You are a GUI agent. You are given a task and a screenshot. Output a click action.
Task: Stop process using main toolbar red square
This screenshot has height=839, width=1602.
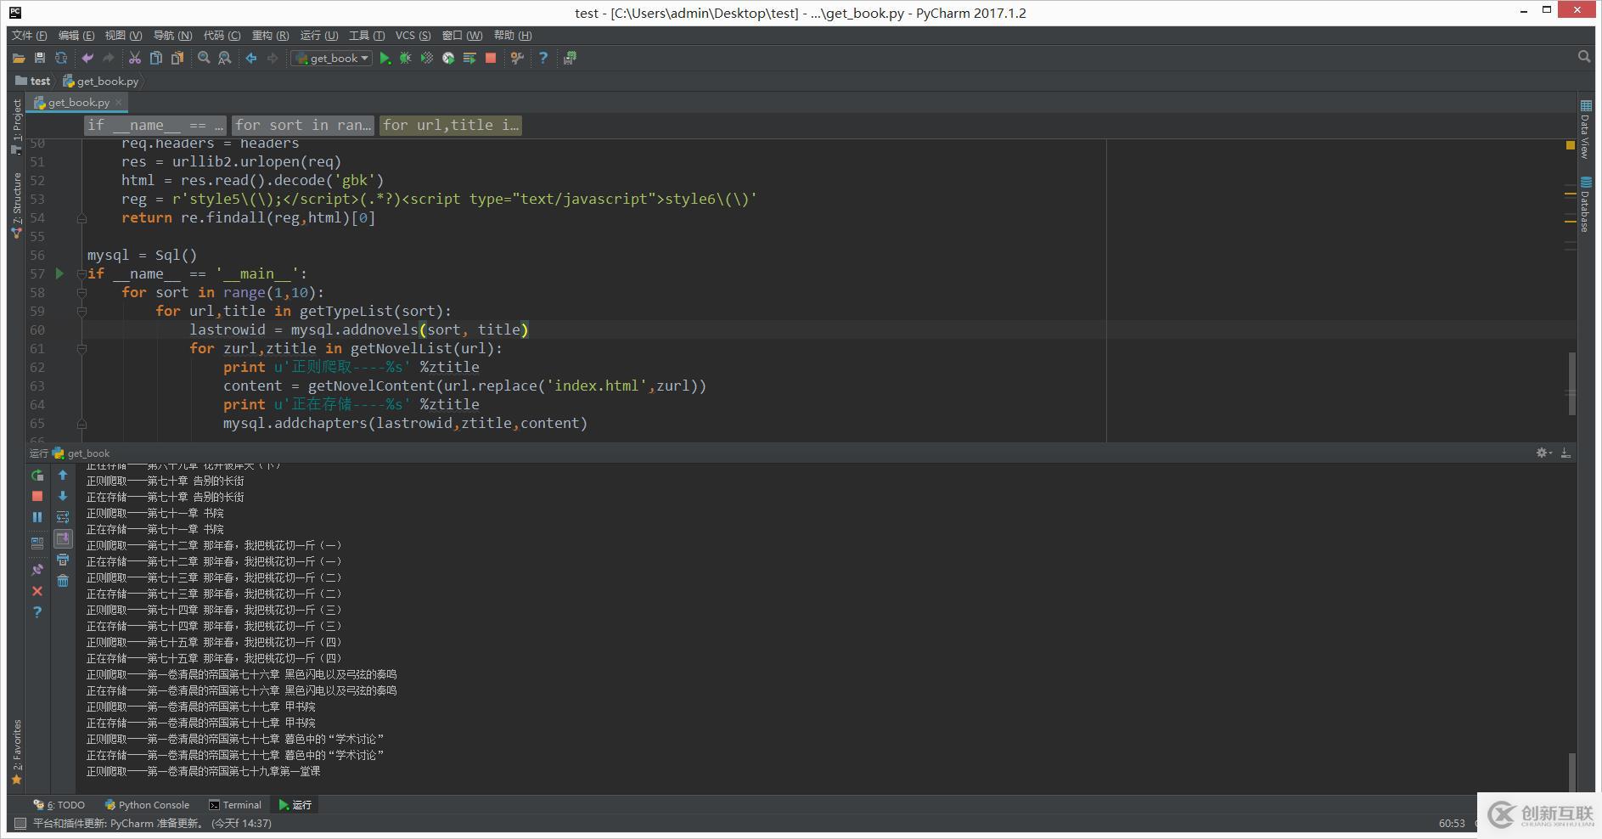(x=491, y=58)
